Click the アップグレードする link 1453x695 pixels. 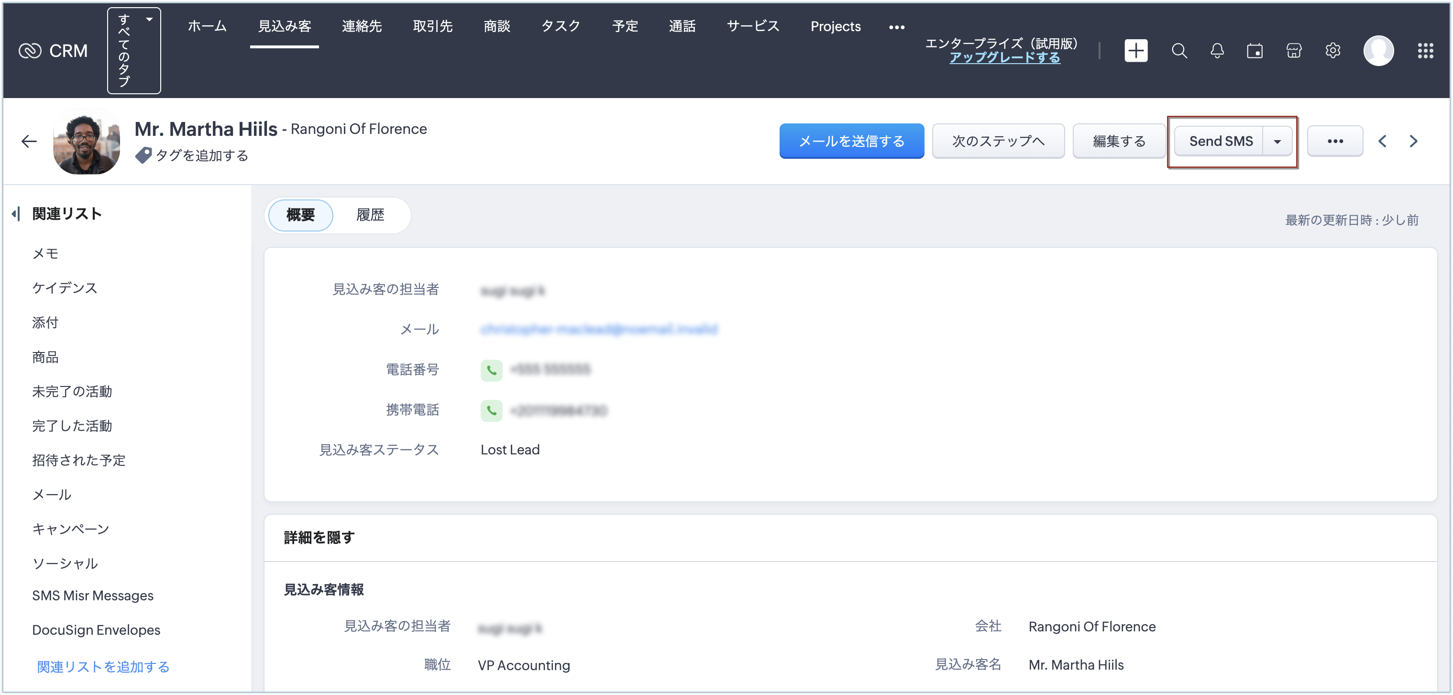[1004, 57]
